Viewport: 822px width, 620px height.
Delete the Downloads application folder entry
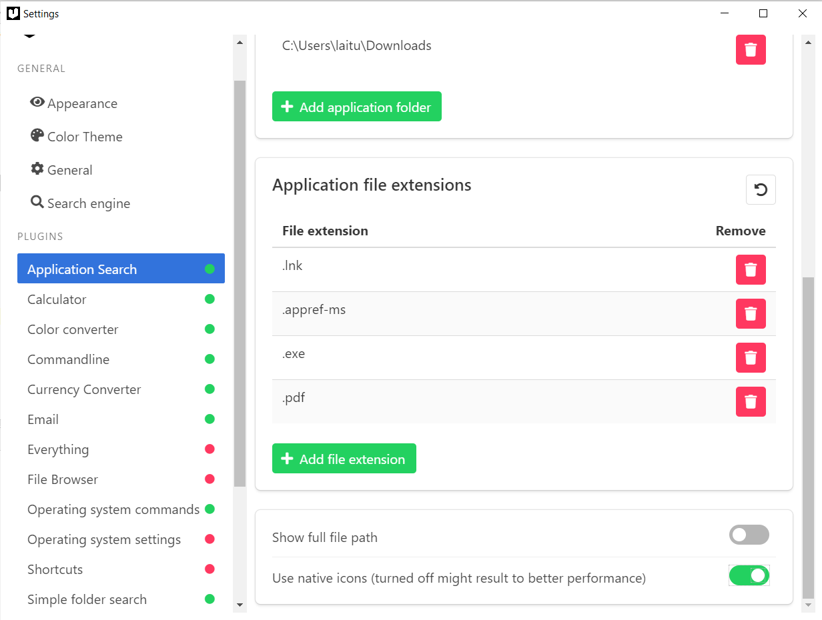click(x=751, y=49)
